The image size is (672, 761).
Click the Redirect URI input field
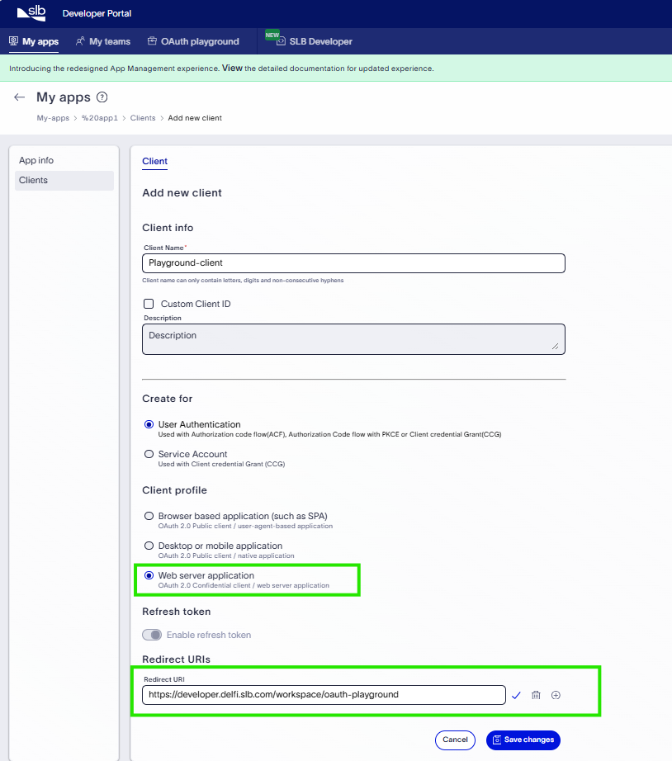(x=324, y=695)
